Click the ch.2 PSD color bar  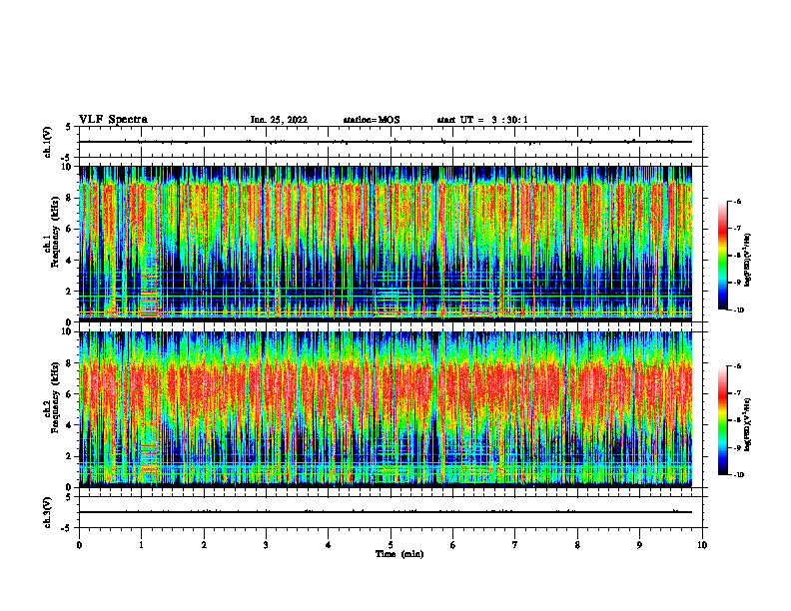[x=723, y=420]
